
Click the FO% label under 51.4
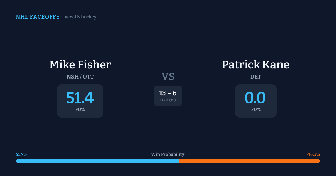pyautogui.click(x=80, y=110)
